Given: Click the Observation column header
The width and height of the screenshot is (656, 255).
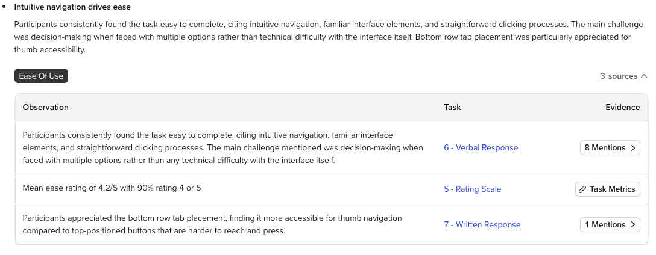Looking at the screenshot, I should click(x=46, y=108).
